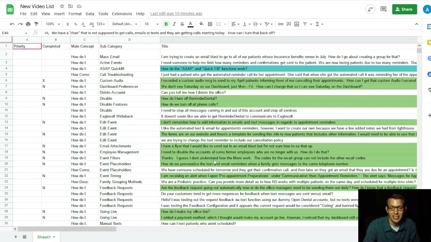Open the activity dashboard icon beside comments
This screenshot has width=431, height=242.
(370, 9)
